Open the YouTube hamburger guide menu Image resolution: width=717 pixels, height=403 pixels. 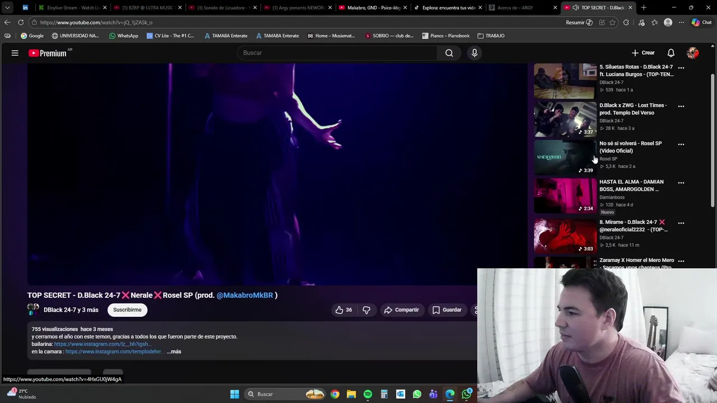[15, 53]
